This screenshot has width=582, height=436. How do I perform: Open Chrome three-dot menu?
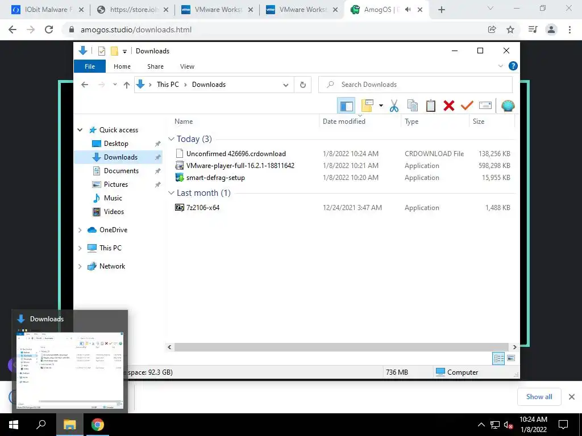569,30
